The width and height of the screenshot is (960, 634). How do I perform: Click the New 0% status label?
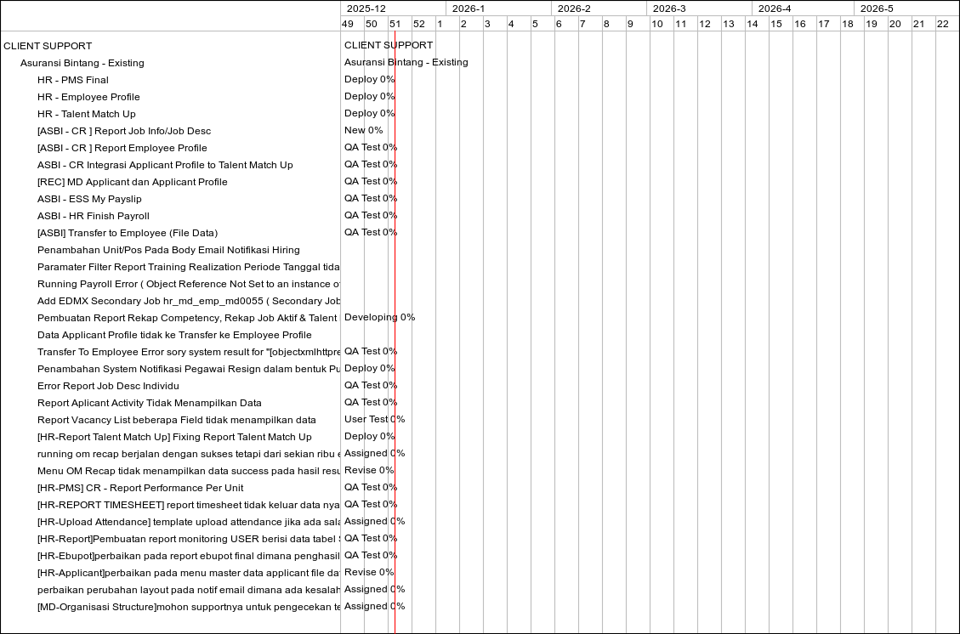(363, 130)
